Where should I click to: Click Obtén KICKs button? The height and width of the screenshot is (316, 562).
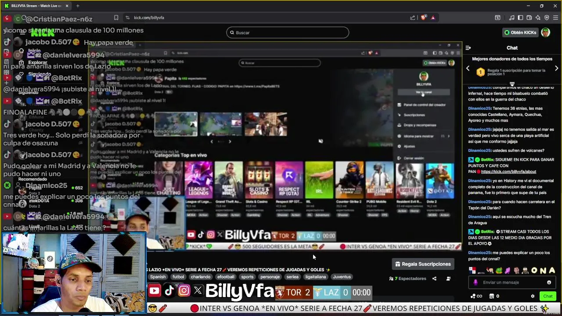520,32
